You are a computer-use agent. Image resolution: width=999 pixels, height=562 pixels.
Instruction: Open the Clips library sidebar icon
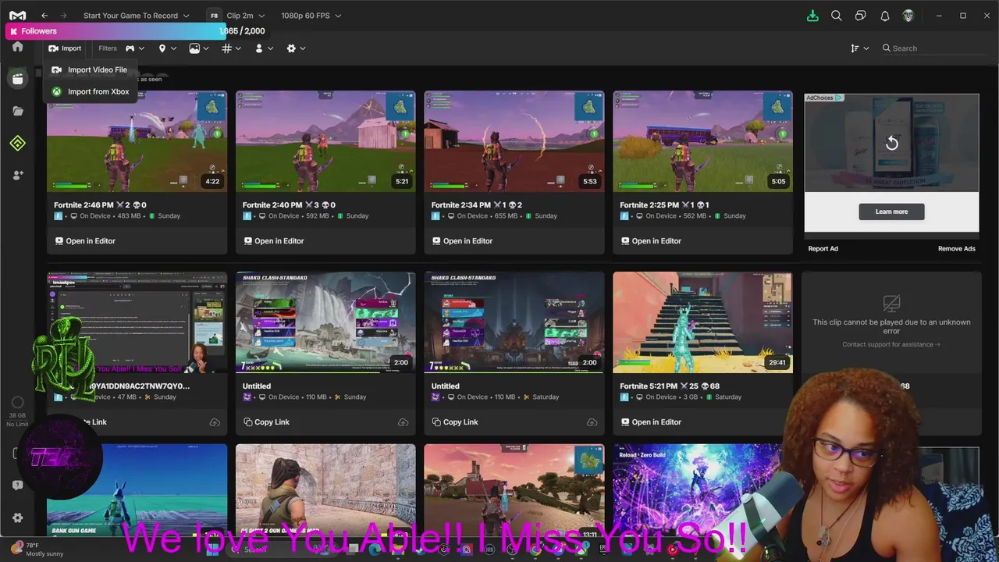(17, 78)
